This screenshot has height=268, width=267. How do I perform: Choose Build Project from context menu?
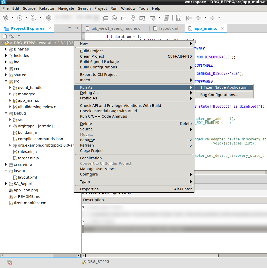pos(134,51)
